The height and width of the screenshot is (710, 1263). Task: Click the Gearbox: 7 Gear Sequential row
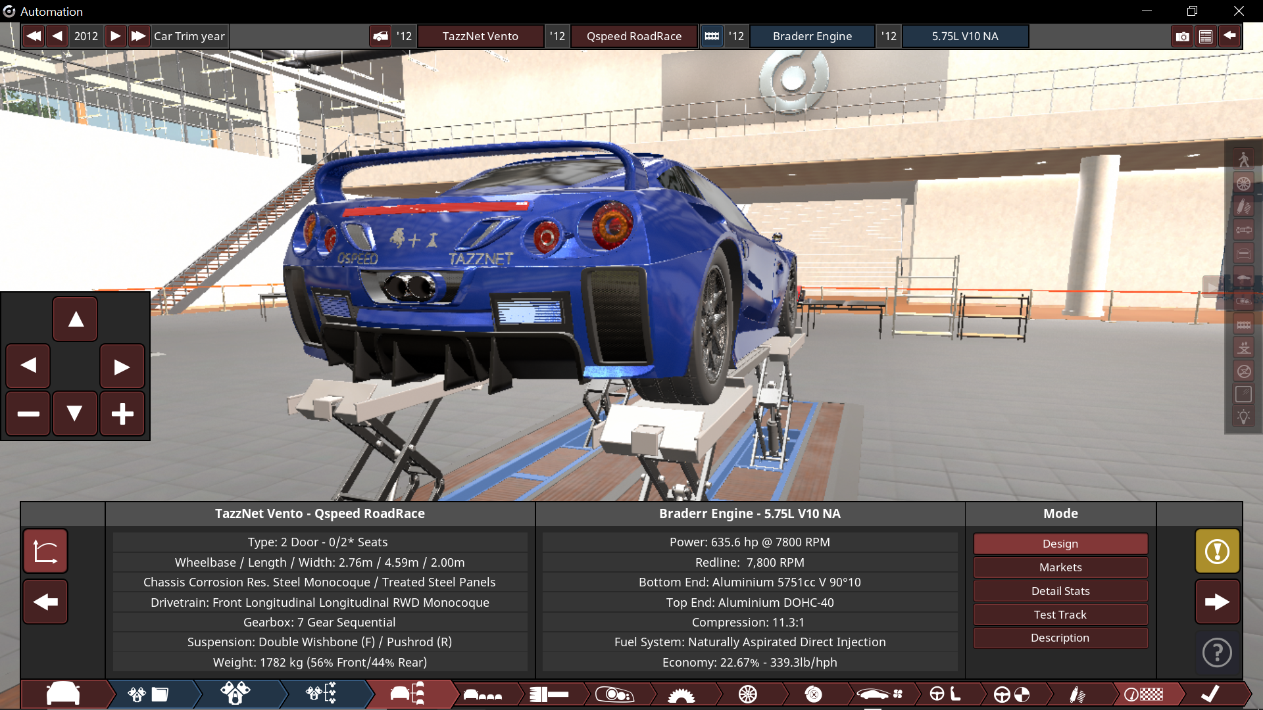click(x=320, y=622)
